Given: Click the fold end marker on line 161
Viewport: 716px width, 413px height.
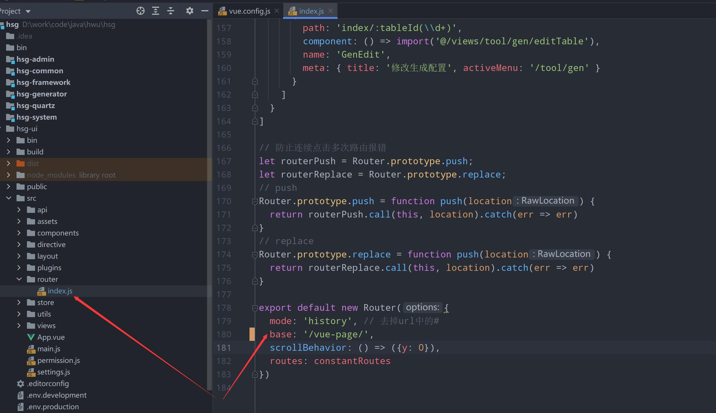Looking at the screenshot, I should pos(255,81).
